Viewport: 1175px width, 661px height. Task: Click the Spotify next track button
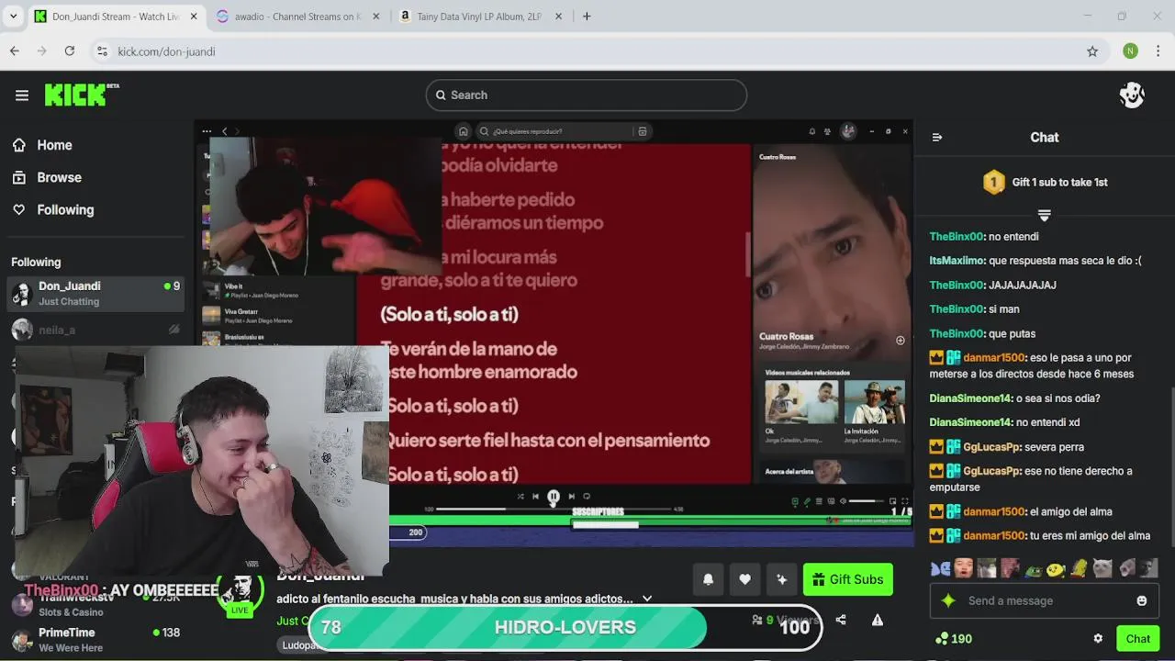571,497
